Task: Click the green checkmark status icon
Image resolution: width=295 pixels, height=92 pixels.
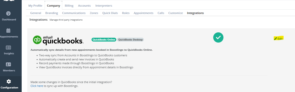Action: [x=218, y=37]
